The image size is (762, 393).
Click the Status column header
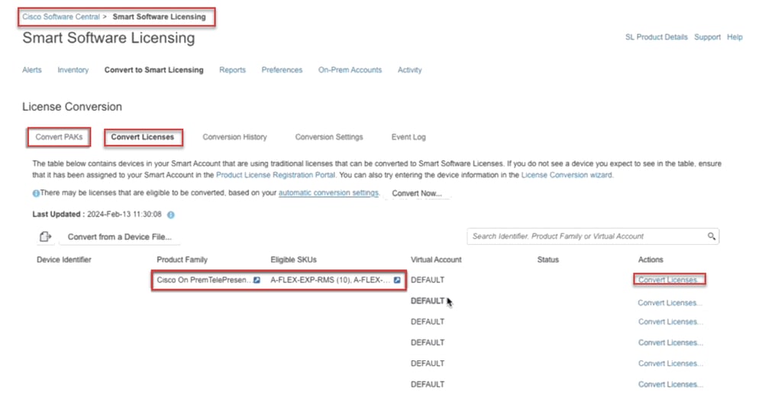pos(548,259)
